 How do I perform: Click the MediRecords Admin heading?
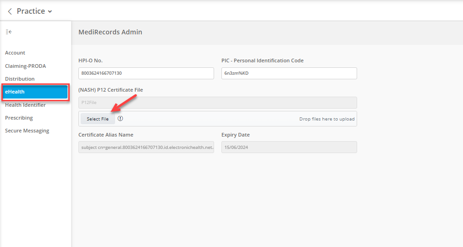[x=110, y=32]
